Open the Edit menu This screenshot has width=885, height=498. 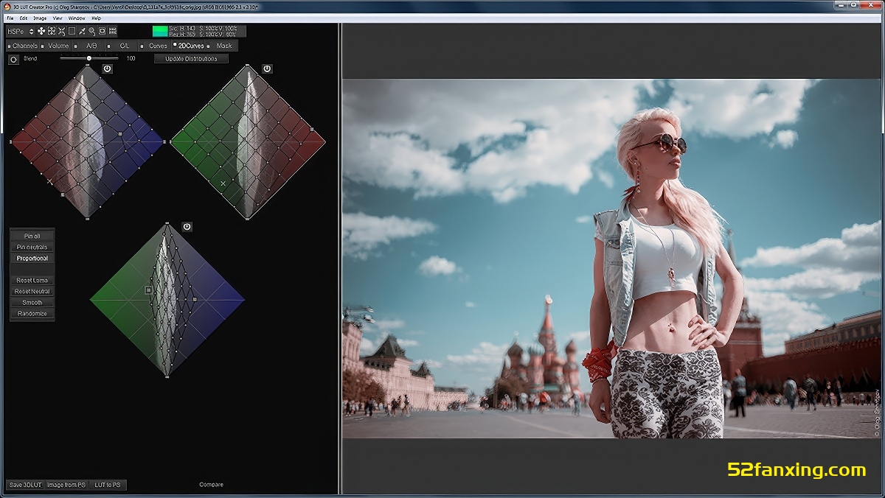24,18
